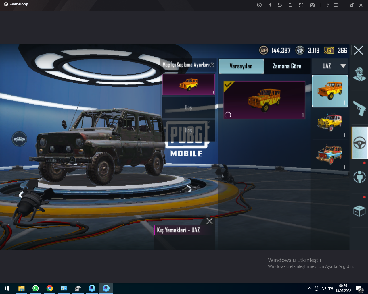Viewport: 368px width, 294px height.
Task: Select the second empty Boş slot
Action: coord(189,107)
